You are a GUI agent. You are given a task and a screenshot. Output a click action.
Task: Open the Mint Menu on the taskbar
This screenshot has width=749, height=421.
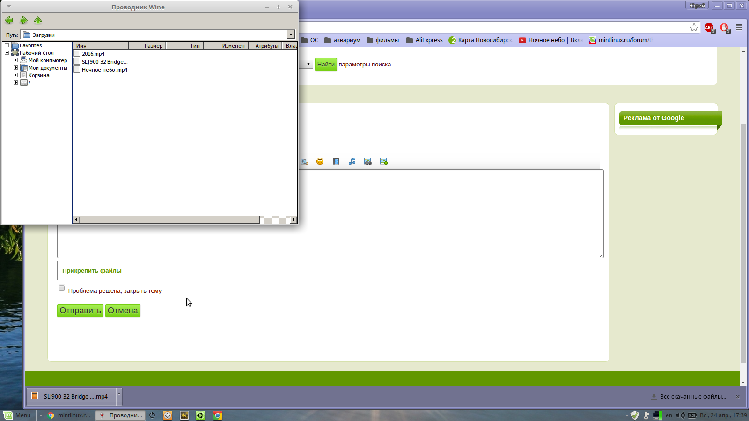(x=17, y=415)
